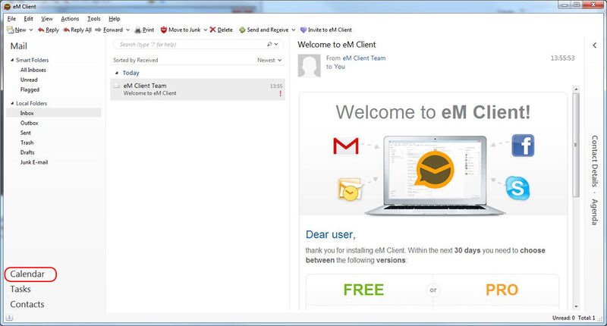Click the status bar icon at bottom left

[9, 318]
